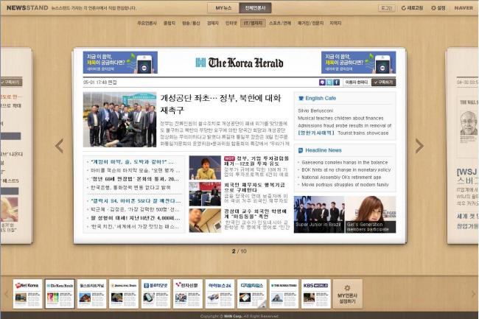Share the page via Facebook icon
479x319 pixels.
tap(336, 82)
